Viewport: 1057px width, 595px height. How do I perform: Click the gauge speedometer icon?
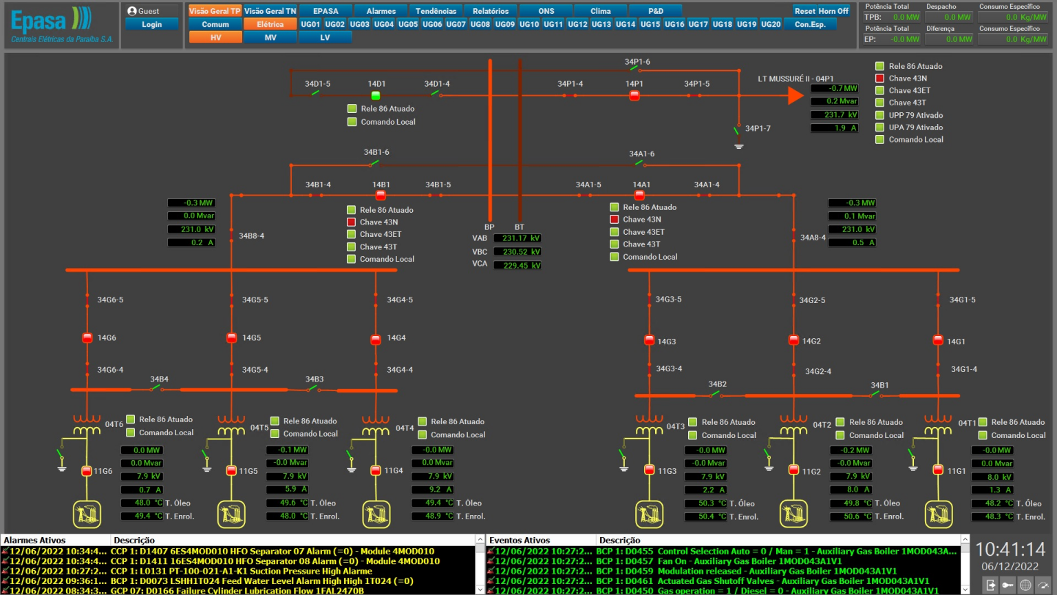pos(1043,585)
